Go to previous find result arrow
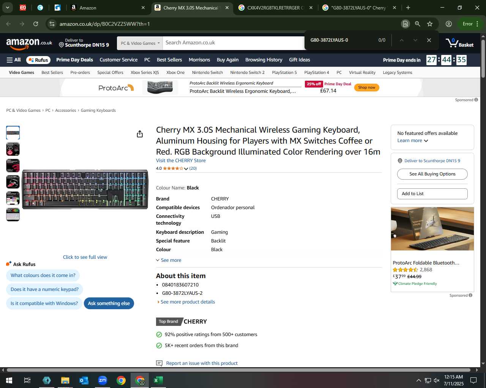The width and height of the screenshot is (486, 388). coord(401,40)
